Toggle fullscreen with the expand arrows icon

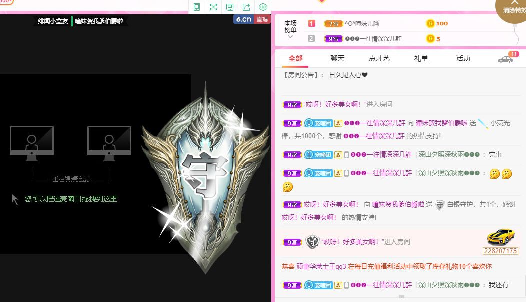point(213,7)
